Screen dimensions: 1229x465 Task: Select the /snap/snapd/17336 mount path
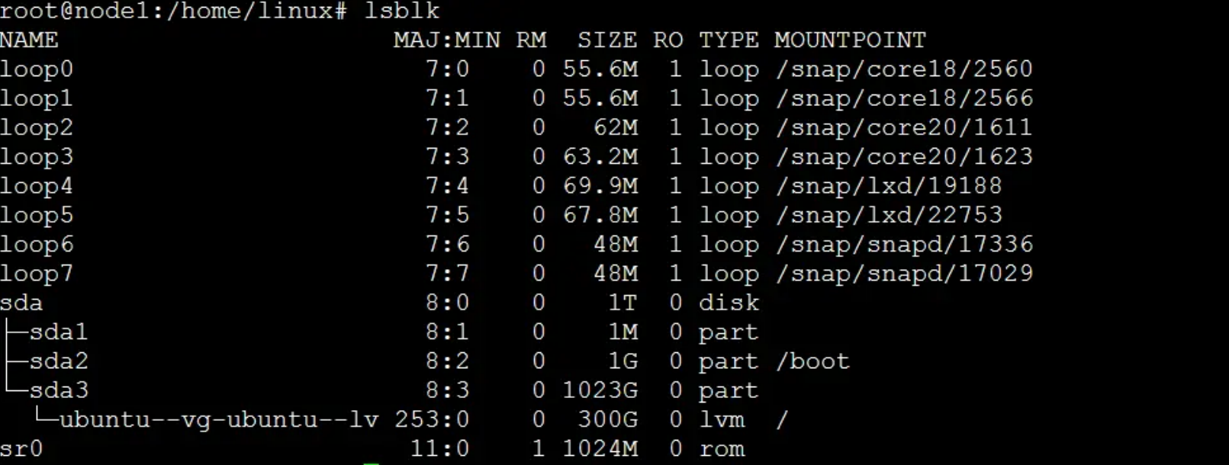coord(904,245)
